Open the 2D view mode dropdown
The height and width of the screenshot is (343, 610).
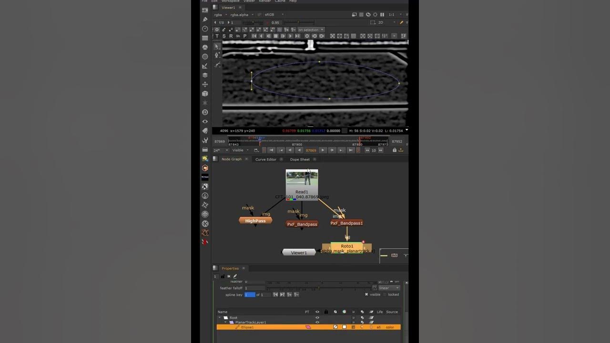point(386,22)
